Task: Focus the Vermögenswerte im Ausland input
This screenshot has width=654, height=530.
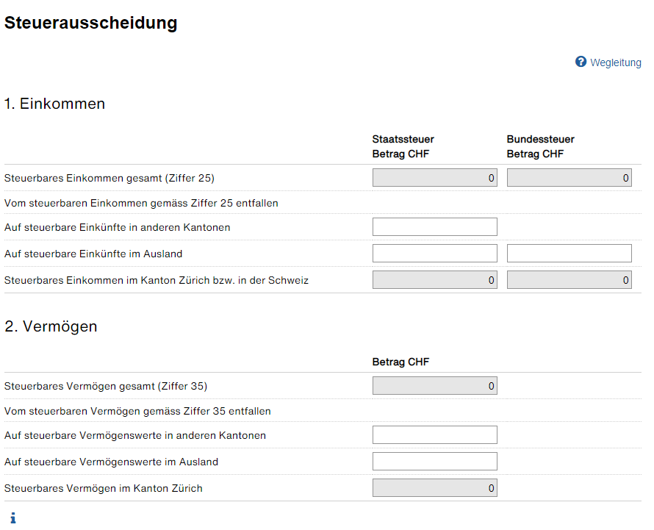Action: [434, 461]
